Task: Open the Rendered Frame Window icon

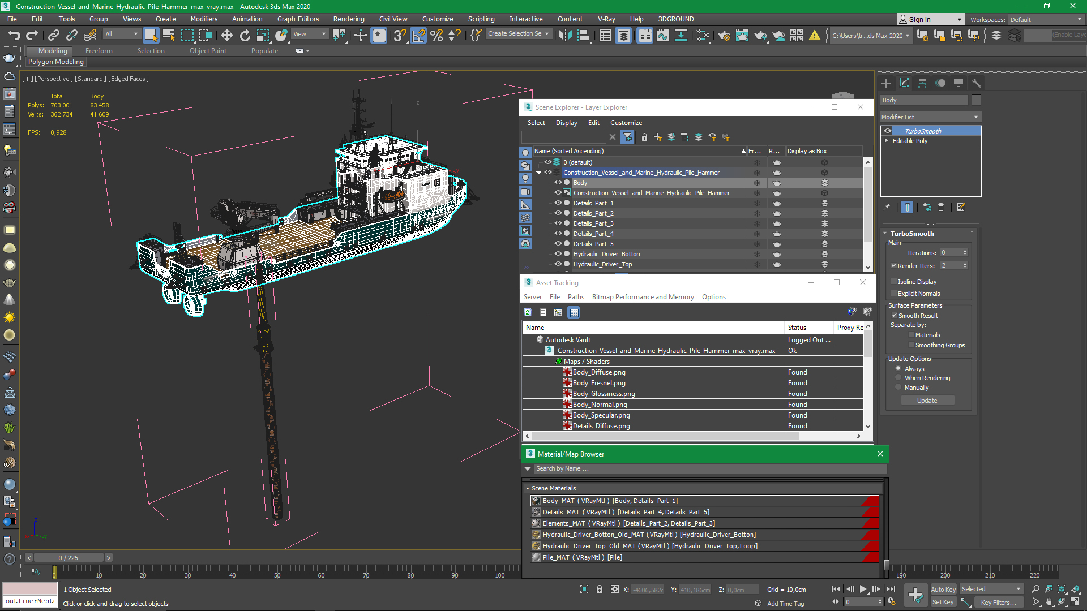Action: tap(742, 35)
